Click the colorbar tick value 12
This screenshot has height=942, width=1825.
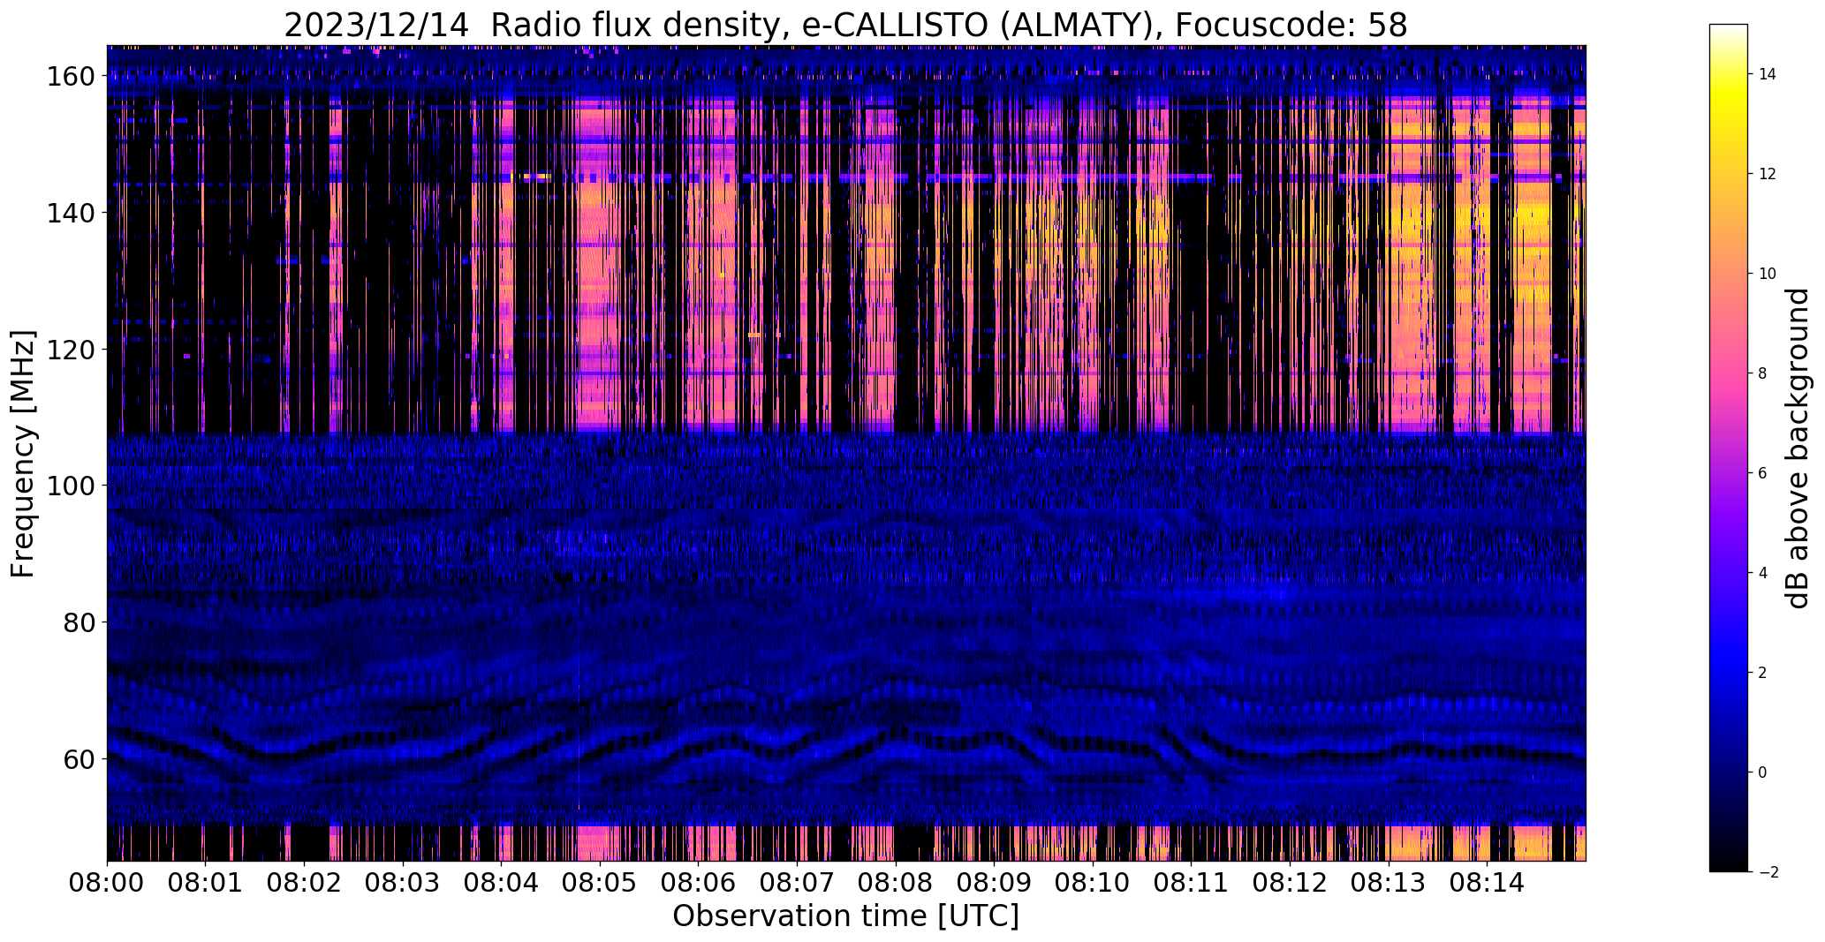[1767, 174]
